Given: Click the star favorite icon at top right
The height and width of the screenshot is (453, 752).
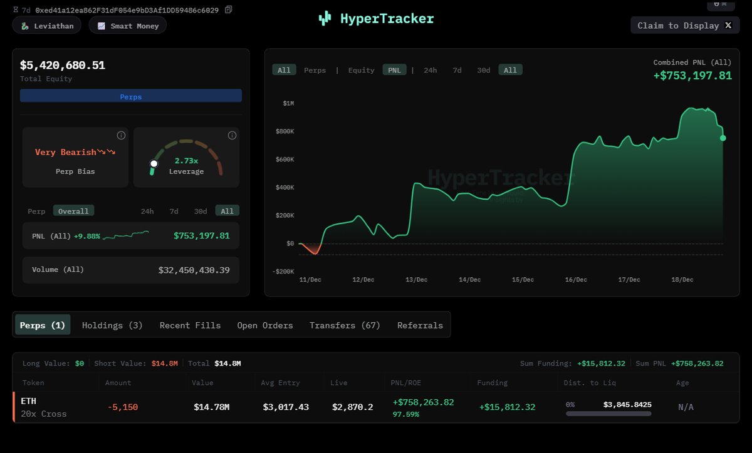Looking at the screenshot, I should click(x=724, y=4).
